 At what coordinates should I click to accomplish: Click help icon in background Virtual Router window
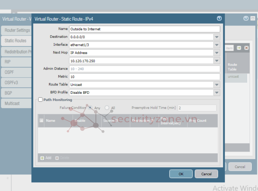[x=246, y=19]
